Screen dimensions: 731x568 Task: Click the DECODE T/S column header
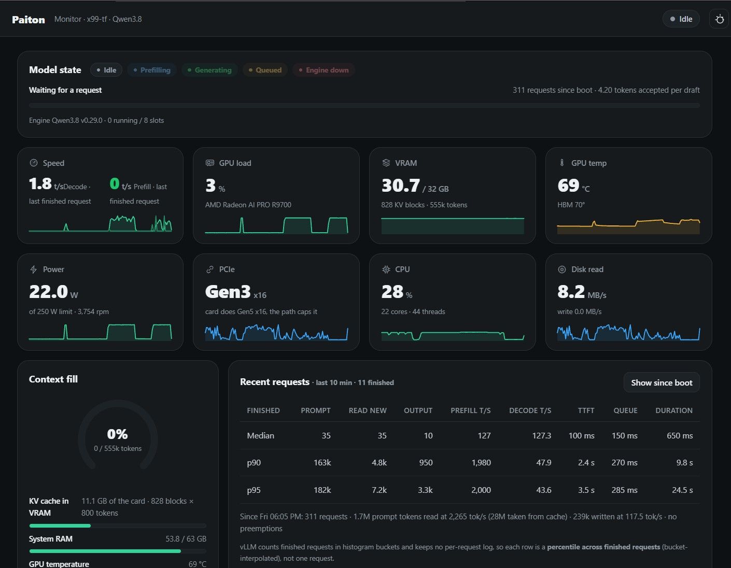[x=530, y=410]
